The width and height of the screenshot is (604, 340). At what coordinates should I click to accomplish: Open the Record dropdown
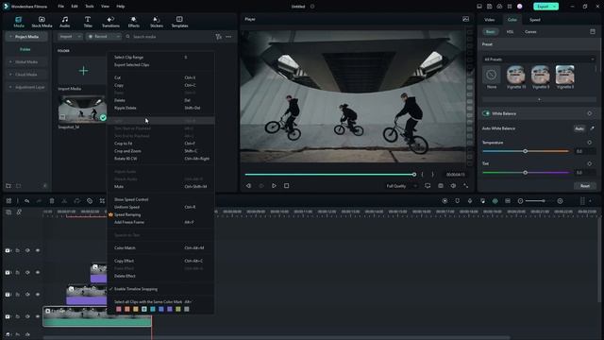coord(103,37)
